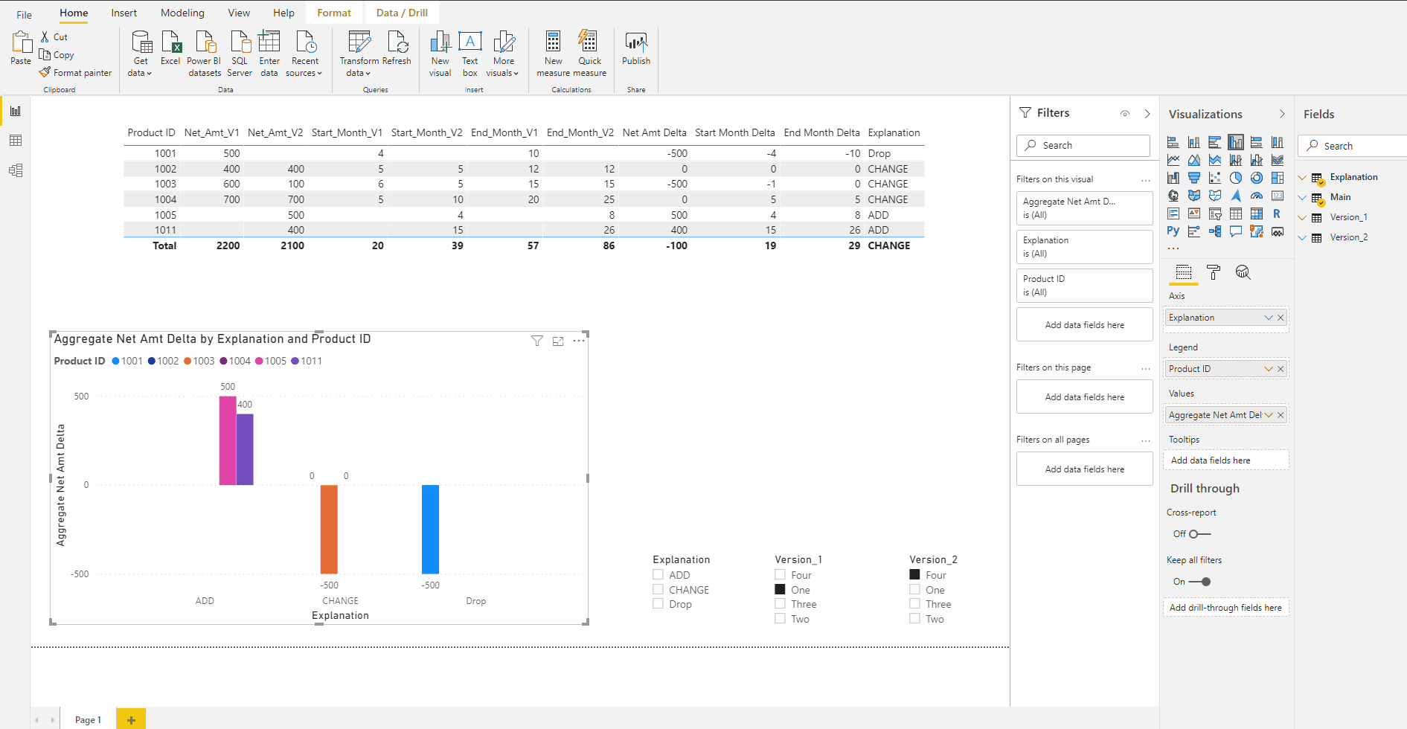Switch to the Modeling ribbon tab
The width and height of the screenshot is (1407, 729).
(182, 13)
